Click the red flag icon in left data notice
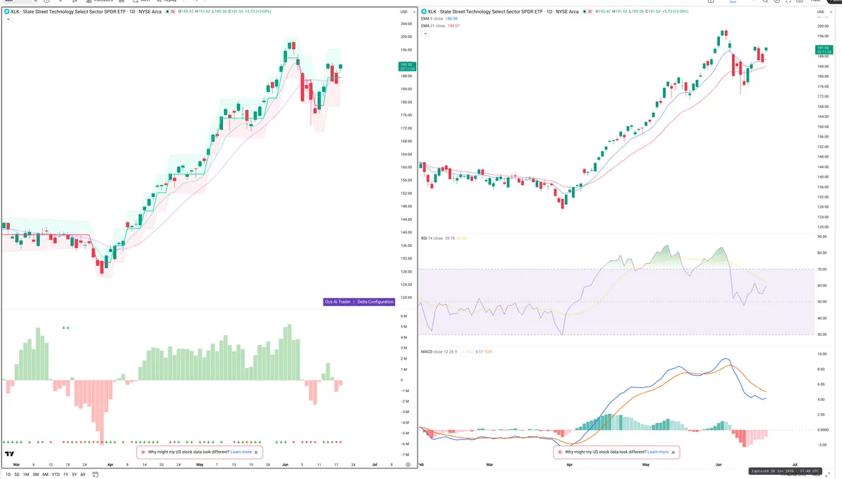 [x=143, y=452]
